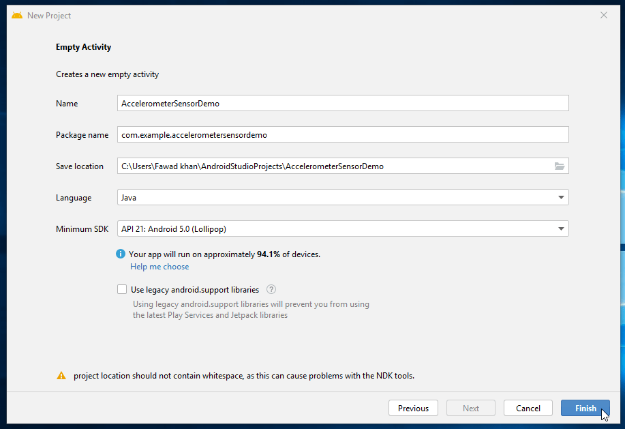625x429 pixels.
Task: Click the Package name input field
Action: coord(341,134)
